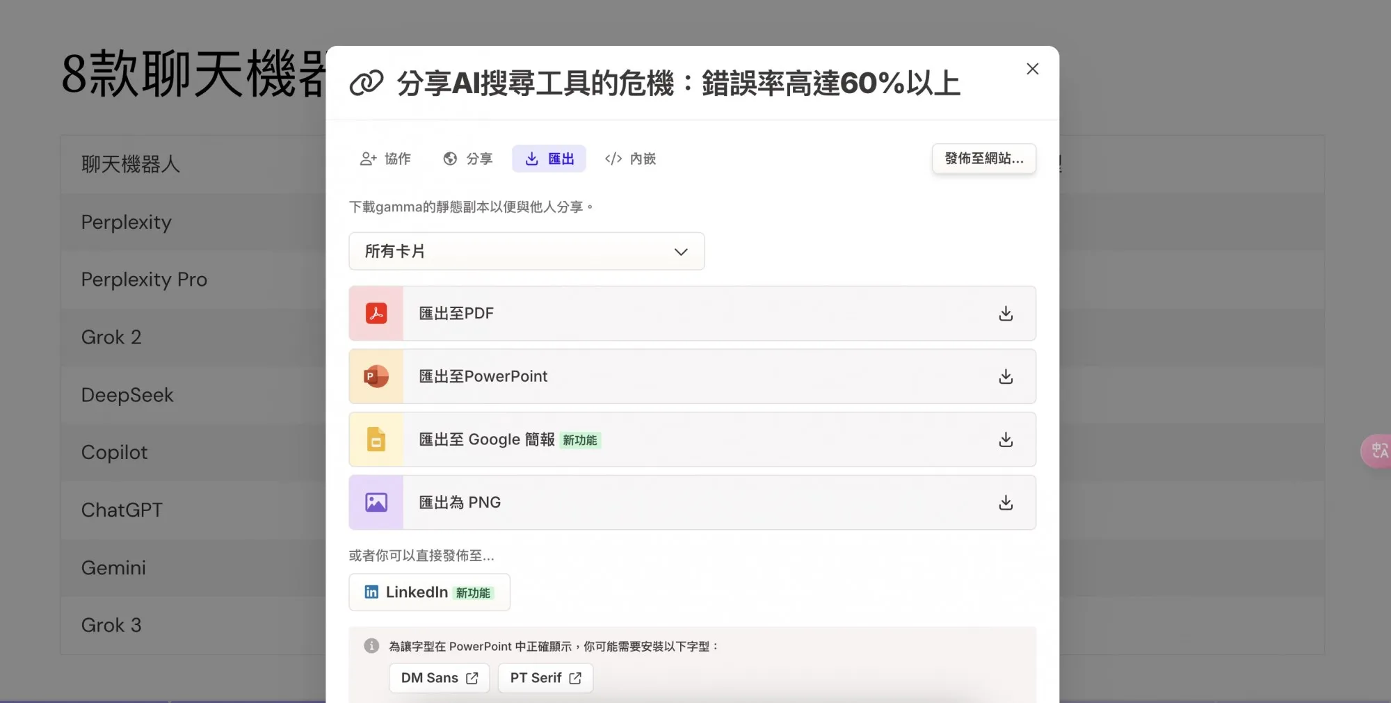The width and height of the screenshot is (1391, 703).
Task: Click the external-link icon on DM Sans
Action: (x=472, y=678)
